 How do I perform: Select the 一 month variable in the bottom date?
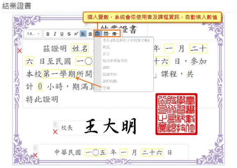point(123,152)
